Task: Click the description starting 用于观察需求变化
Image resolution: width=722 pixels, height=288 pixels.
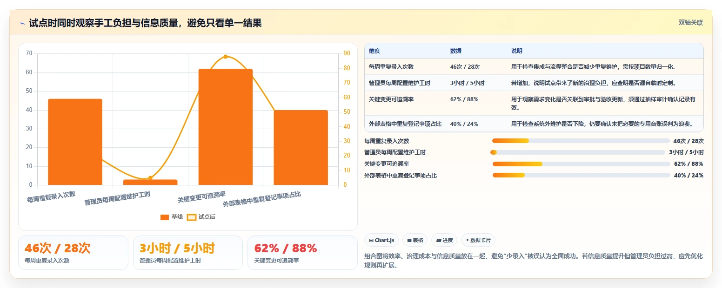Action: point(604,103)
